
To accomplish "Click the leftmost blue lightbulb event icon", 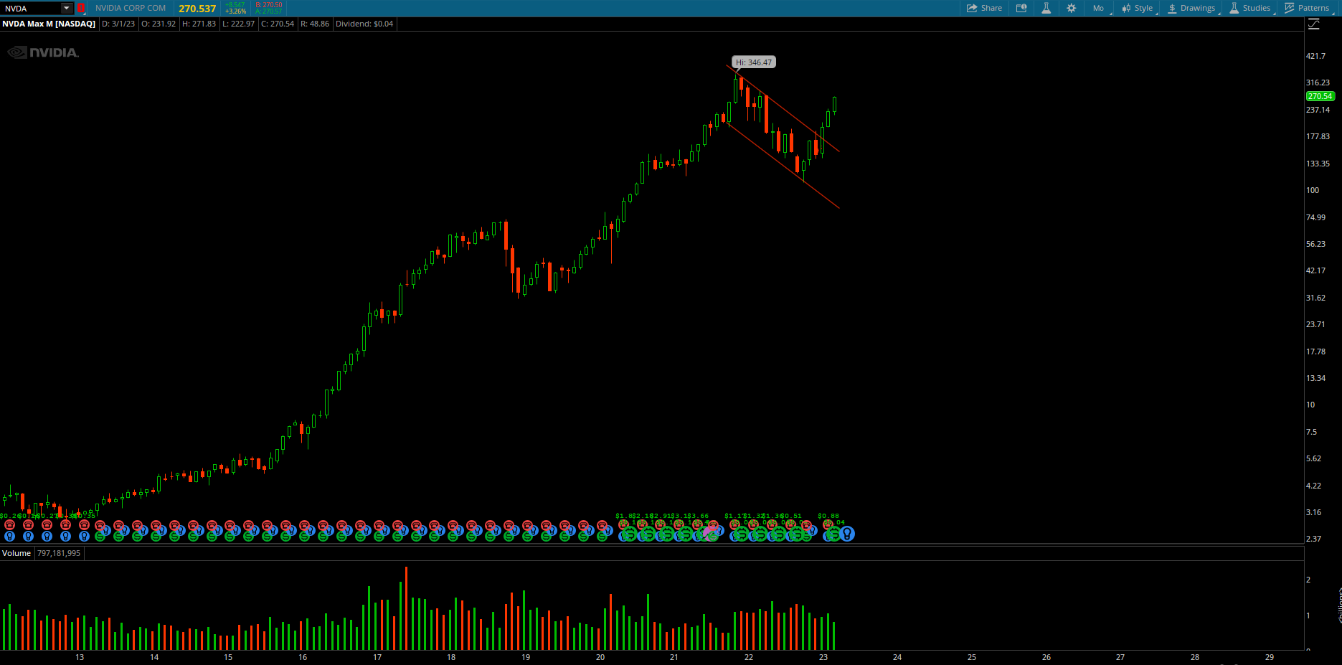I will 9,536.
